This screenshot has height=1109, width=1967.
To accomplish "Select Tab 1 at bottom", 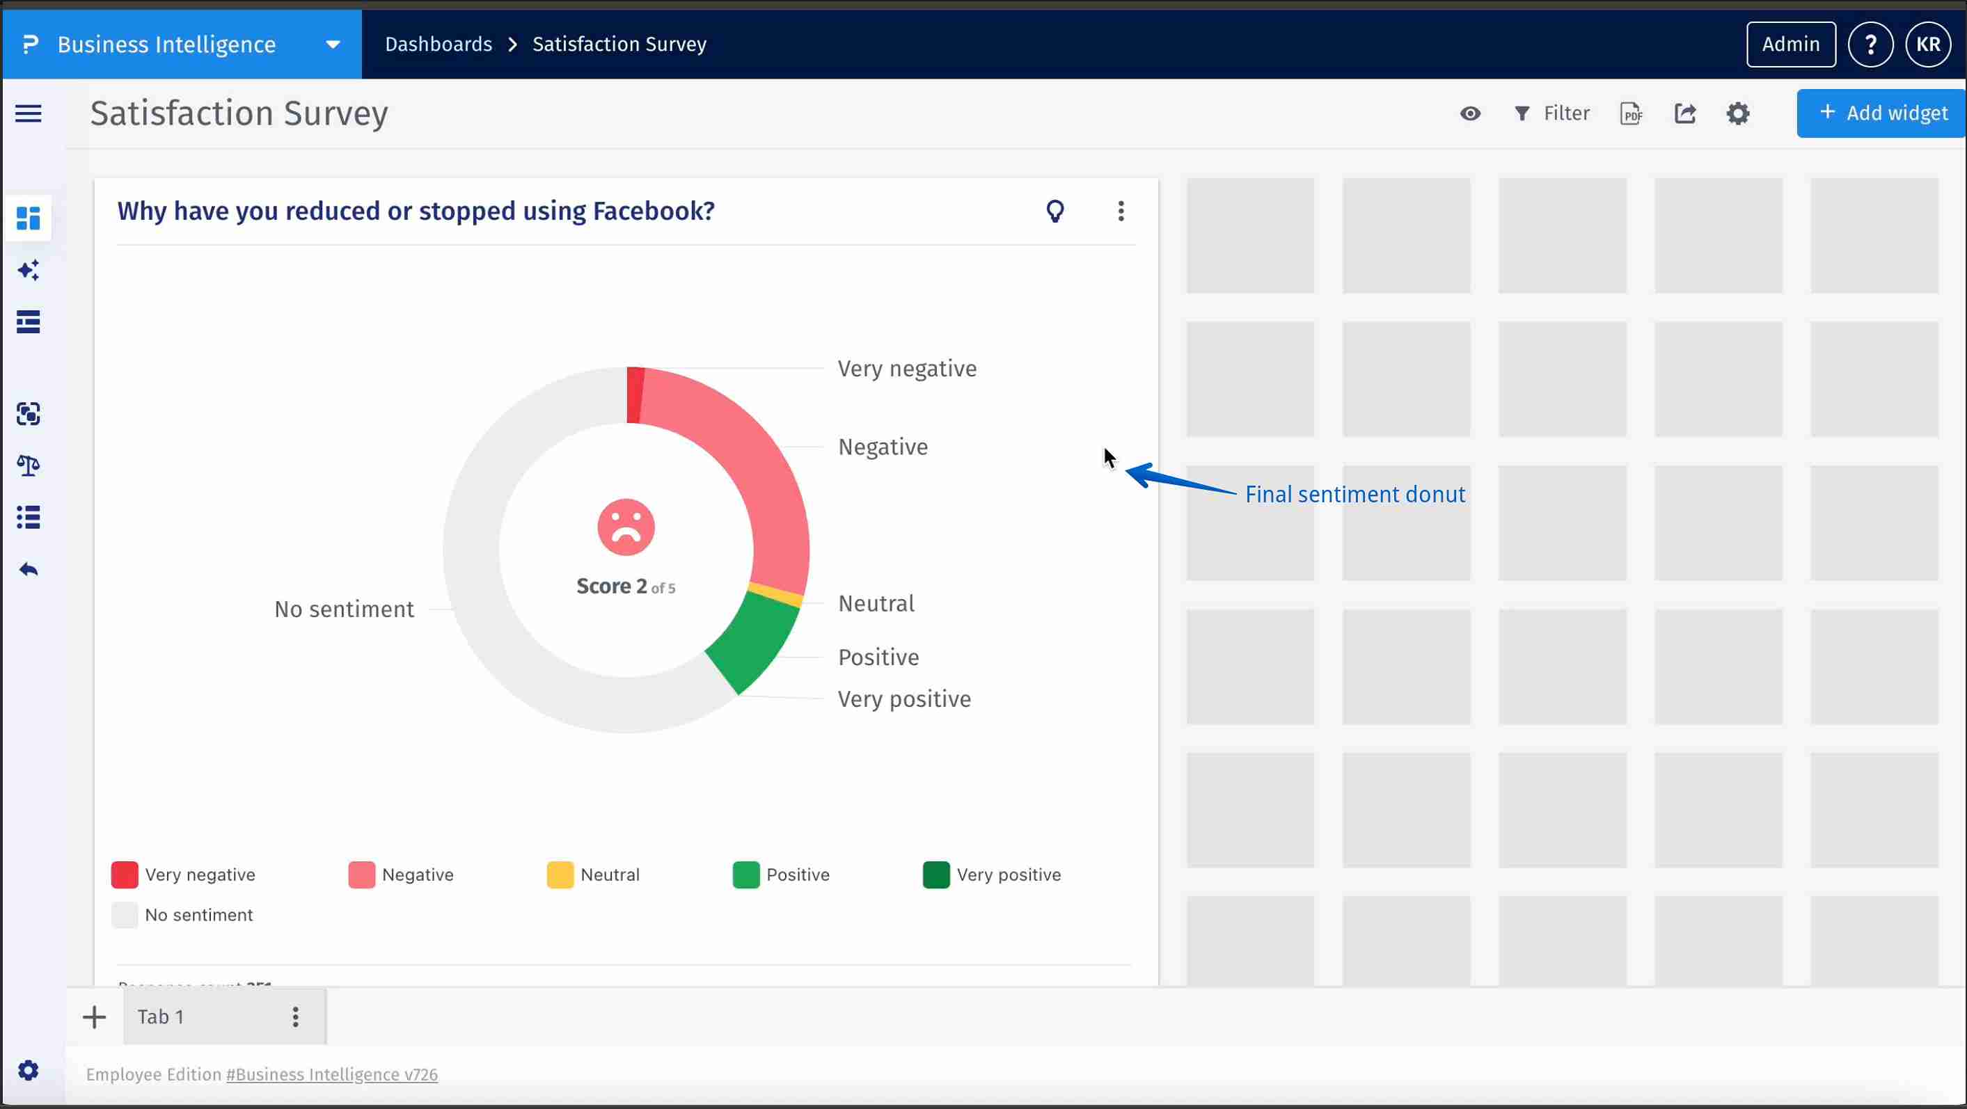I will point(161,1016).
